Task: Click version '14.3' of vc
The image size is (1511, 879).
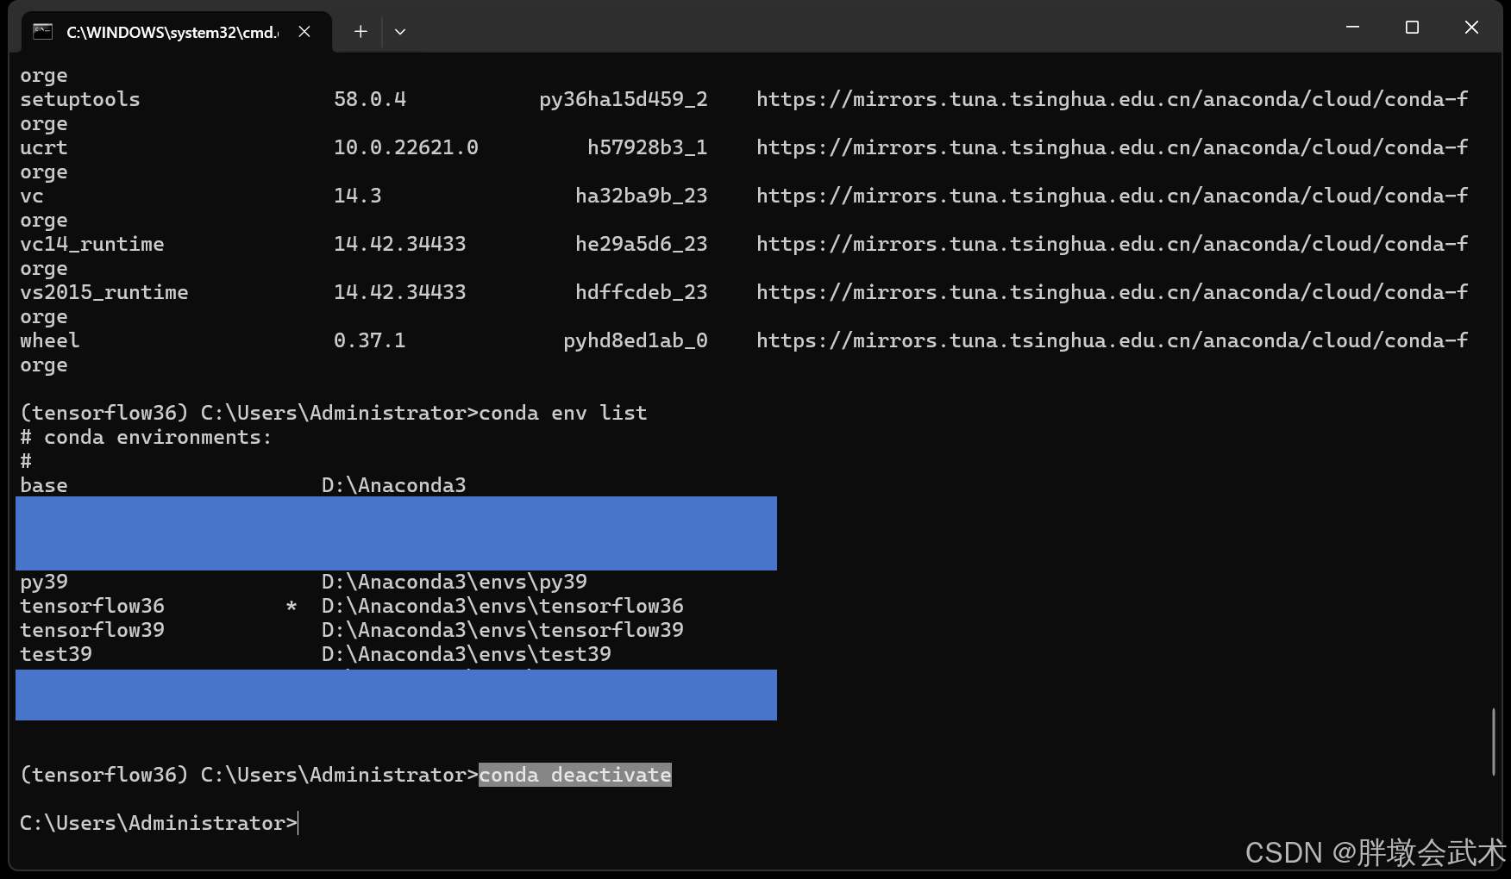Action: [358, 196]
